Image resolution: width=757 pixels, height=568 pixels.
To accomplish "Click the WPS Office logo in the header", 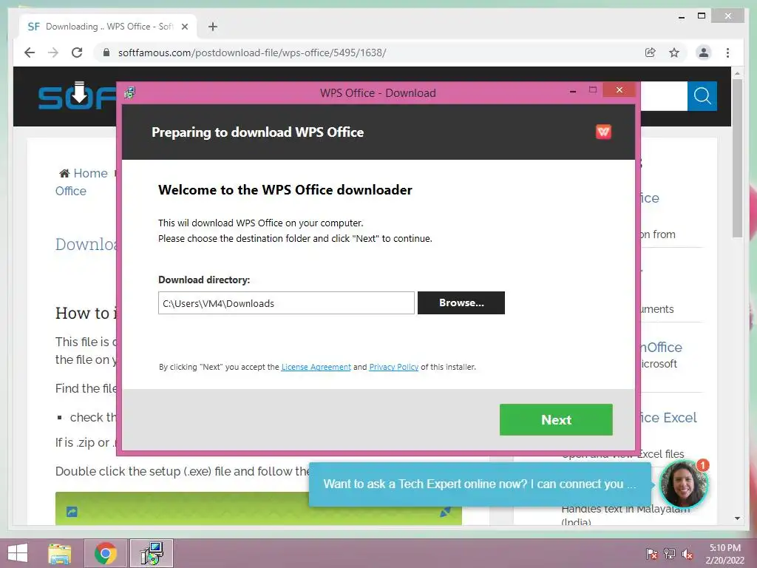I will (x=603, y=132).
